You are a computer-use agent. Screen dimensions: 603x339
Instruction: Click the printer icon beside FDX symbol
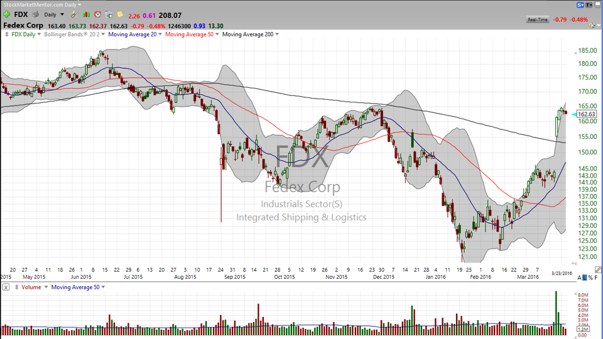pos(35,14)
